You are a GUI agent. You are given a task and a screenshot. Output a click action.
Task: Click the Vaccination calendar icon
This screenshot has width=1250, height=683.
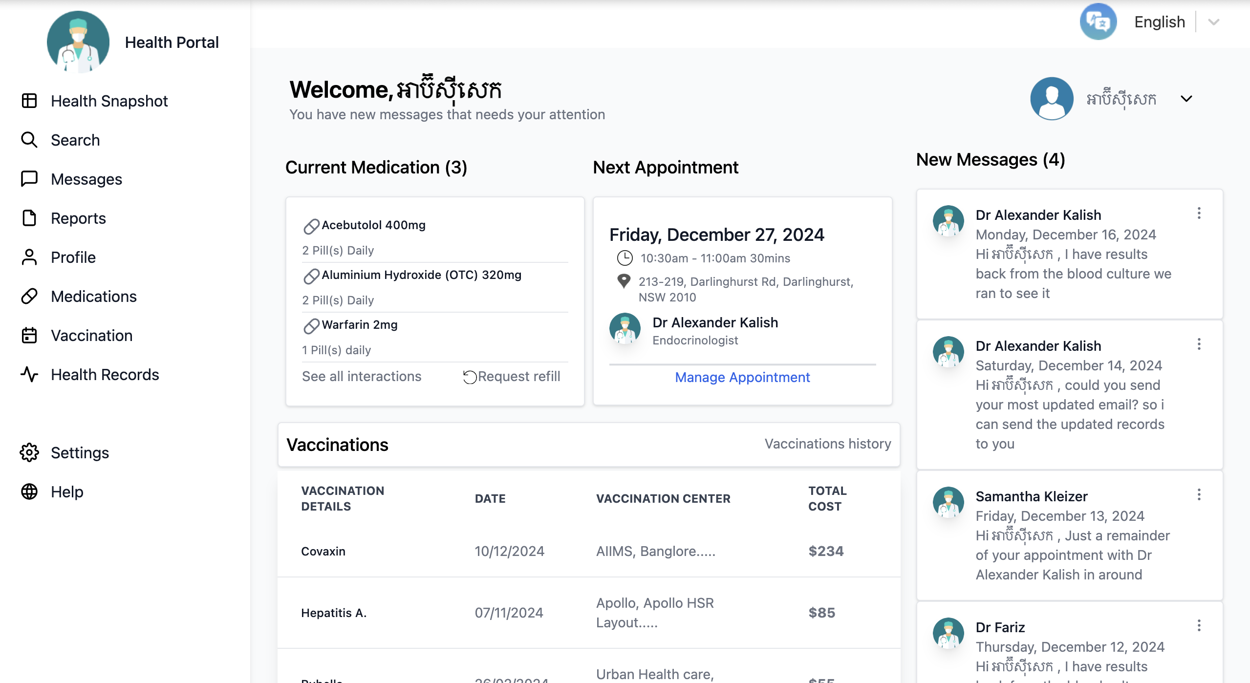[x=29, y=335]
